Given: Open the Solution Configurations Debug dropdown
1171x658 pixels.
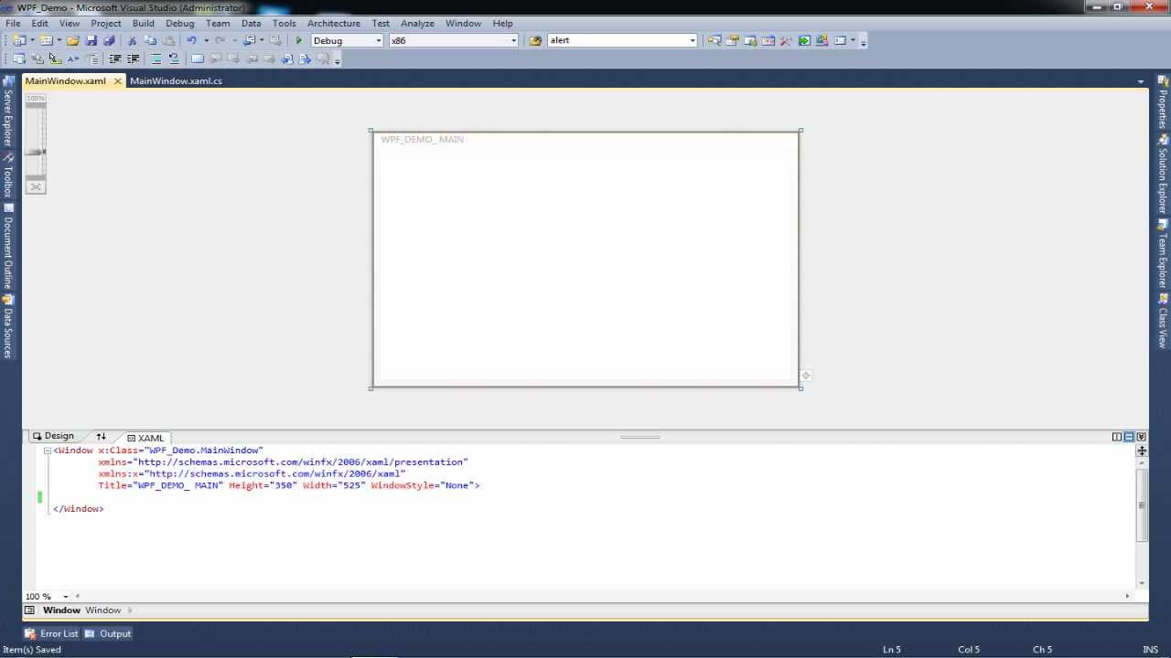Looking at the screenshot, I should pyautogui.click(x=378, y=40).
